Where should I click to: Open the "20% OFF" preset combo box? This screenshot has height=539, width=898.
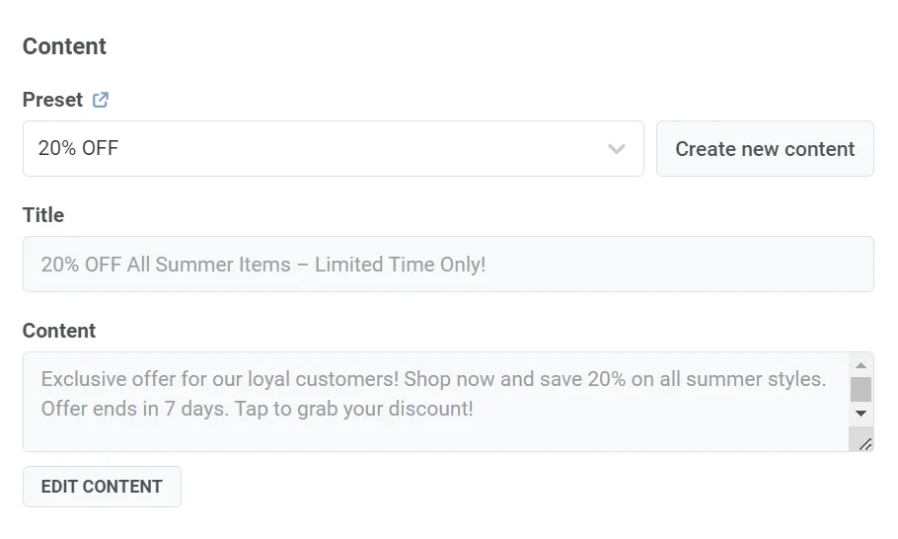point(316,149)
